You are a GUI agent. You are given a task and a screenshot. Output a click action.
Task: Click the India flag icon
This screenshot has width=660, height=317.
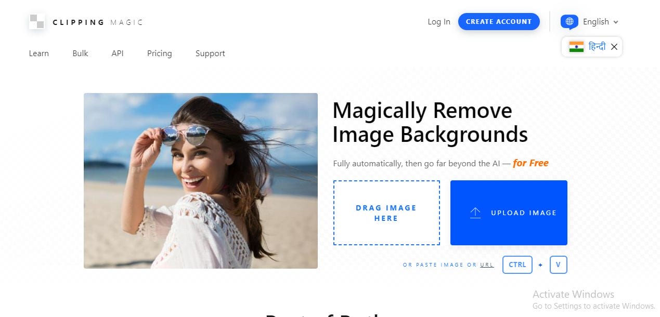(576, 47)
